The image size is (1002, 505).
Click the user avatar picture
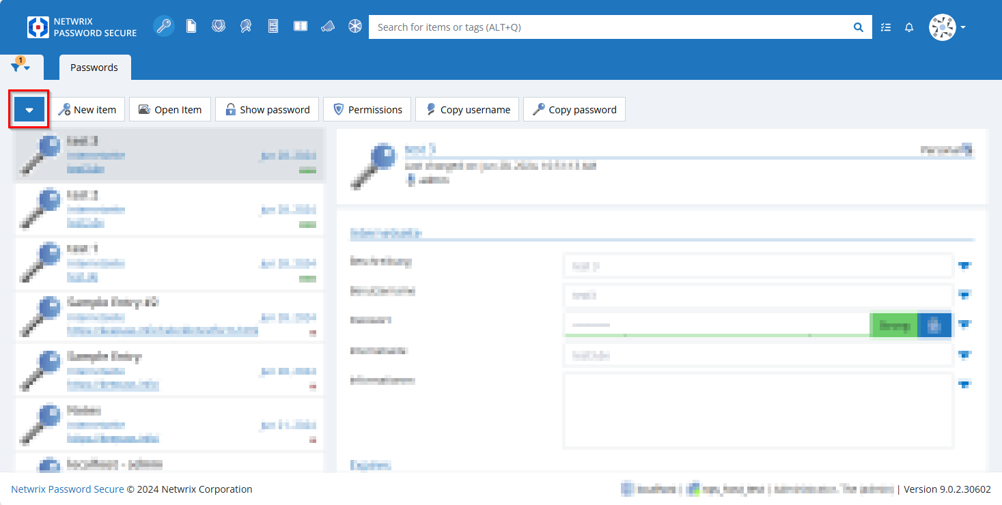[943, 27]
